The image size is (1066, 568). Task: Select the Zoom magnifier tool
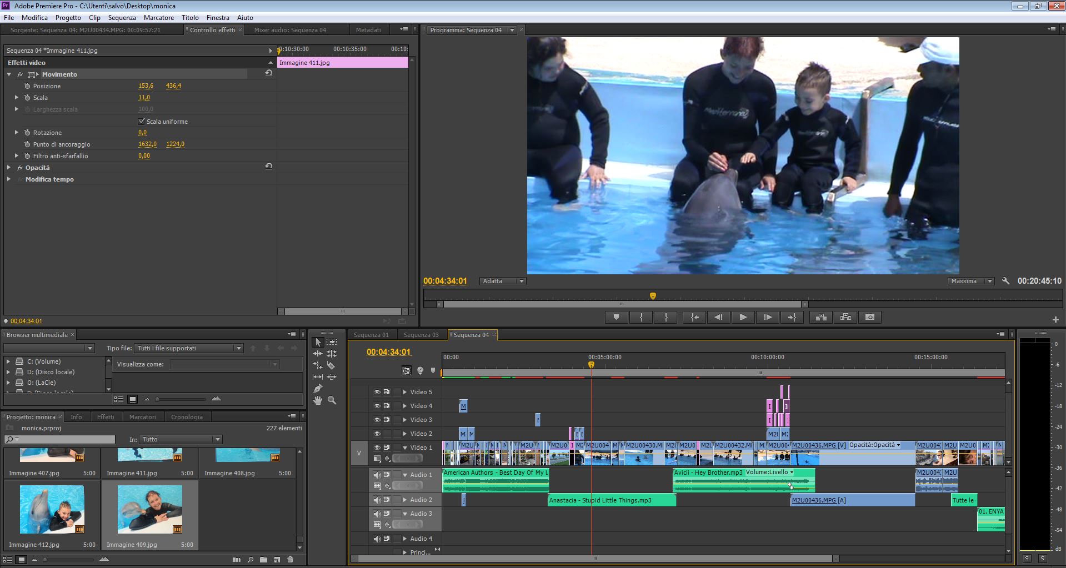332,400
